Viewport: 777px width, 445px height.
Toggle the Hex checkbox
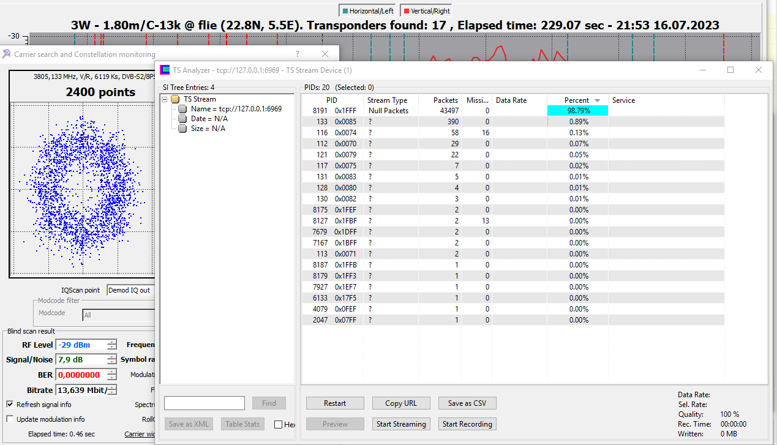click(x=279, y=424)
